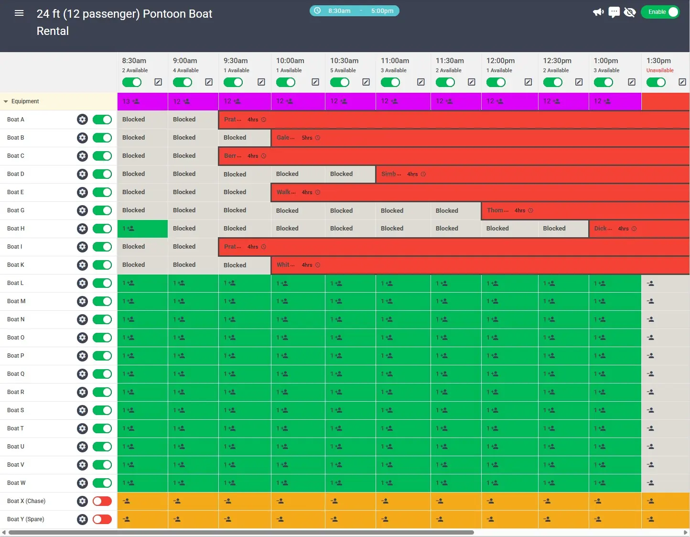Viewport: 690px width, 537px height.
Task: Enable Boat X (Chase) toggle
Action: pyautogui.click(x=102, y=501)
